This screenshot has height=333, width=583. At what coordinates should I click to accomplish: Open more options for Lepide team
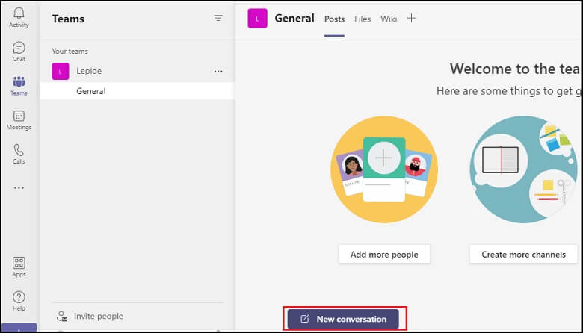218,71
